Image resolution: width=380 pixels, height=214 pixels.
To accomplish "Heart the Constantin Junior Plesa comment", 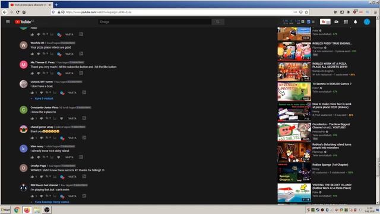I will [62, 118].
